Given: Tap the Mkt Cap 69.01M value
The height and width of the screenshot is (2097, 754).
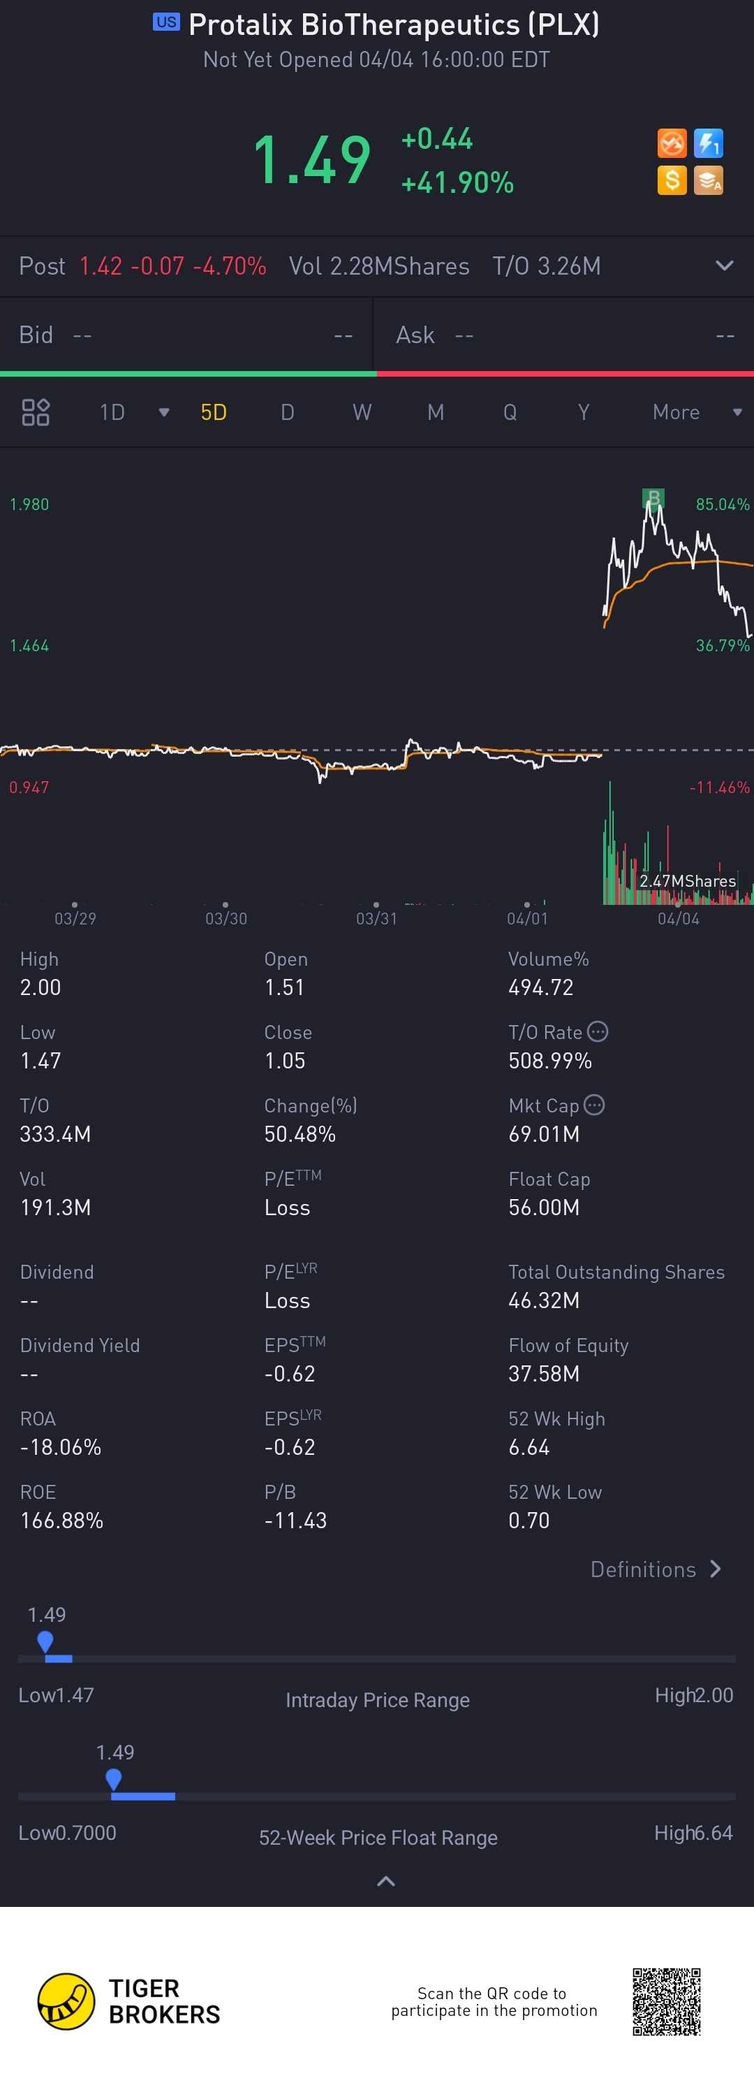Looking at the screenshot, I should tap(544, 1133).
